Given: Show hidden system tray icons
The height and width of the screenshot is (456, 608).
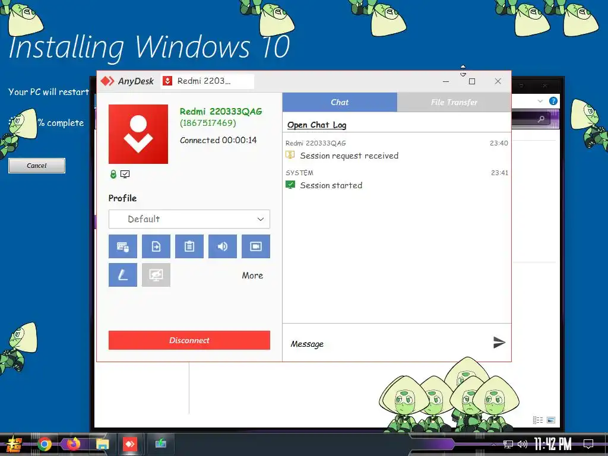Looking at the screenshot, I should click(x=493, y=444).
